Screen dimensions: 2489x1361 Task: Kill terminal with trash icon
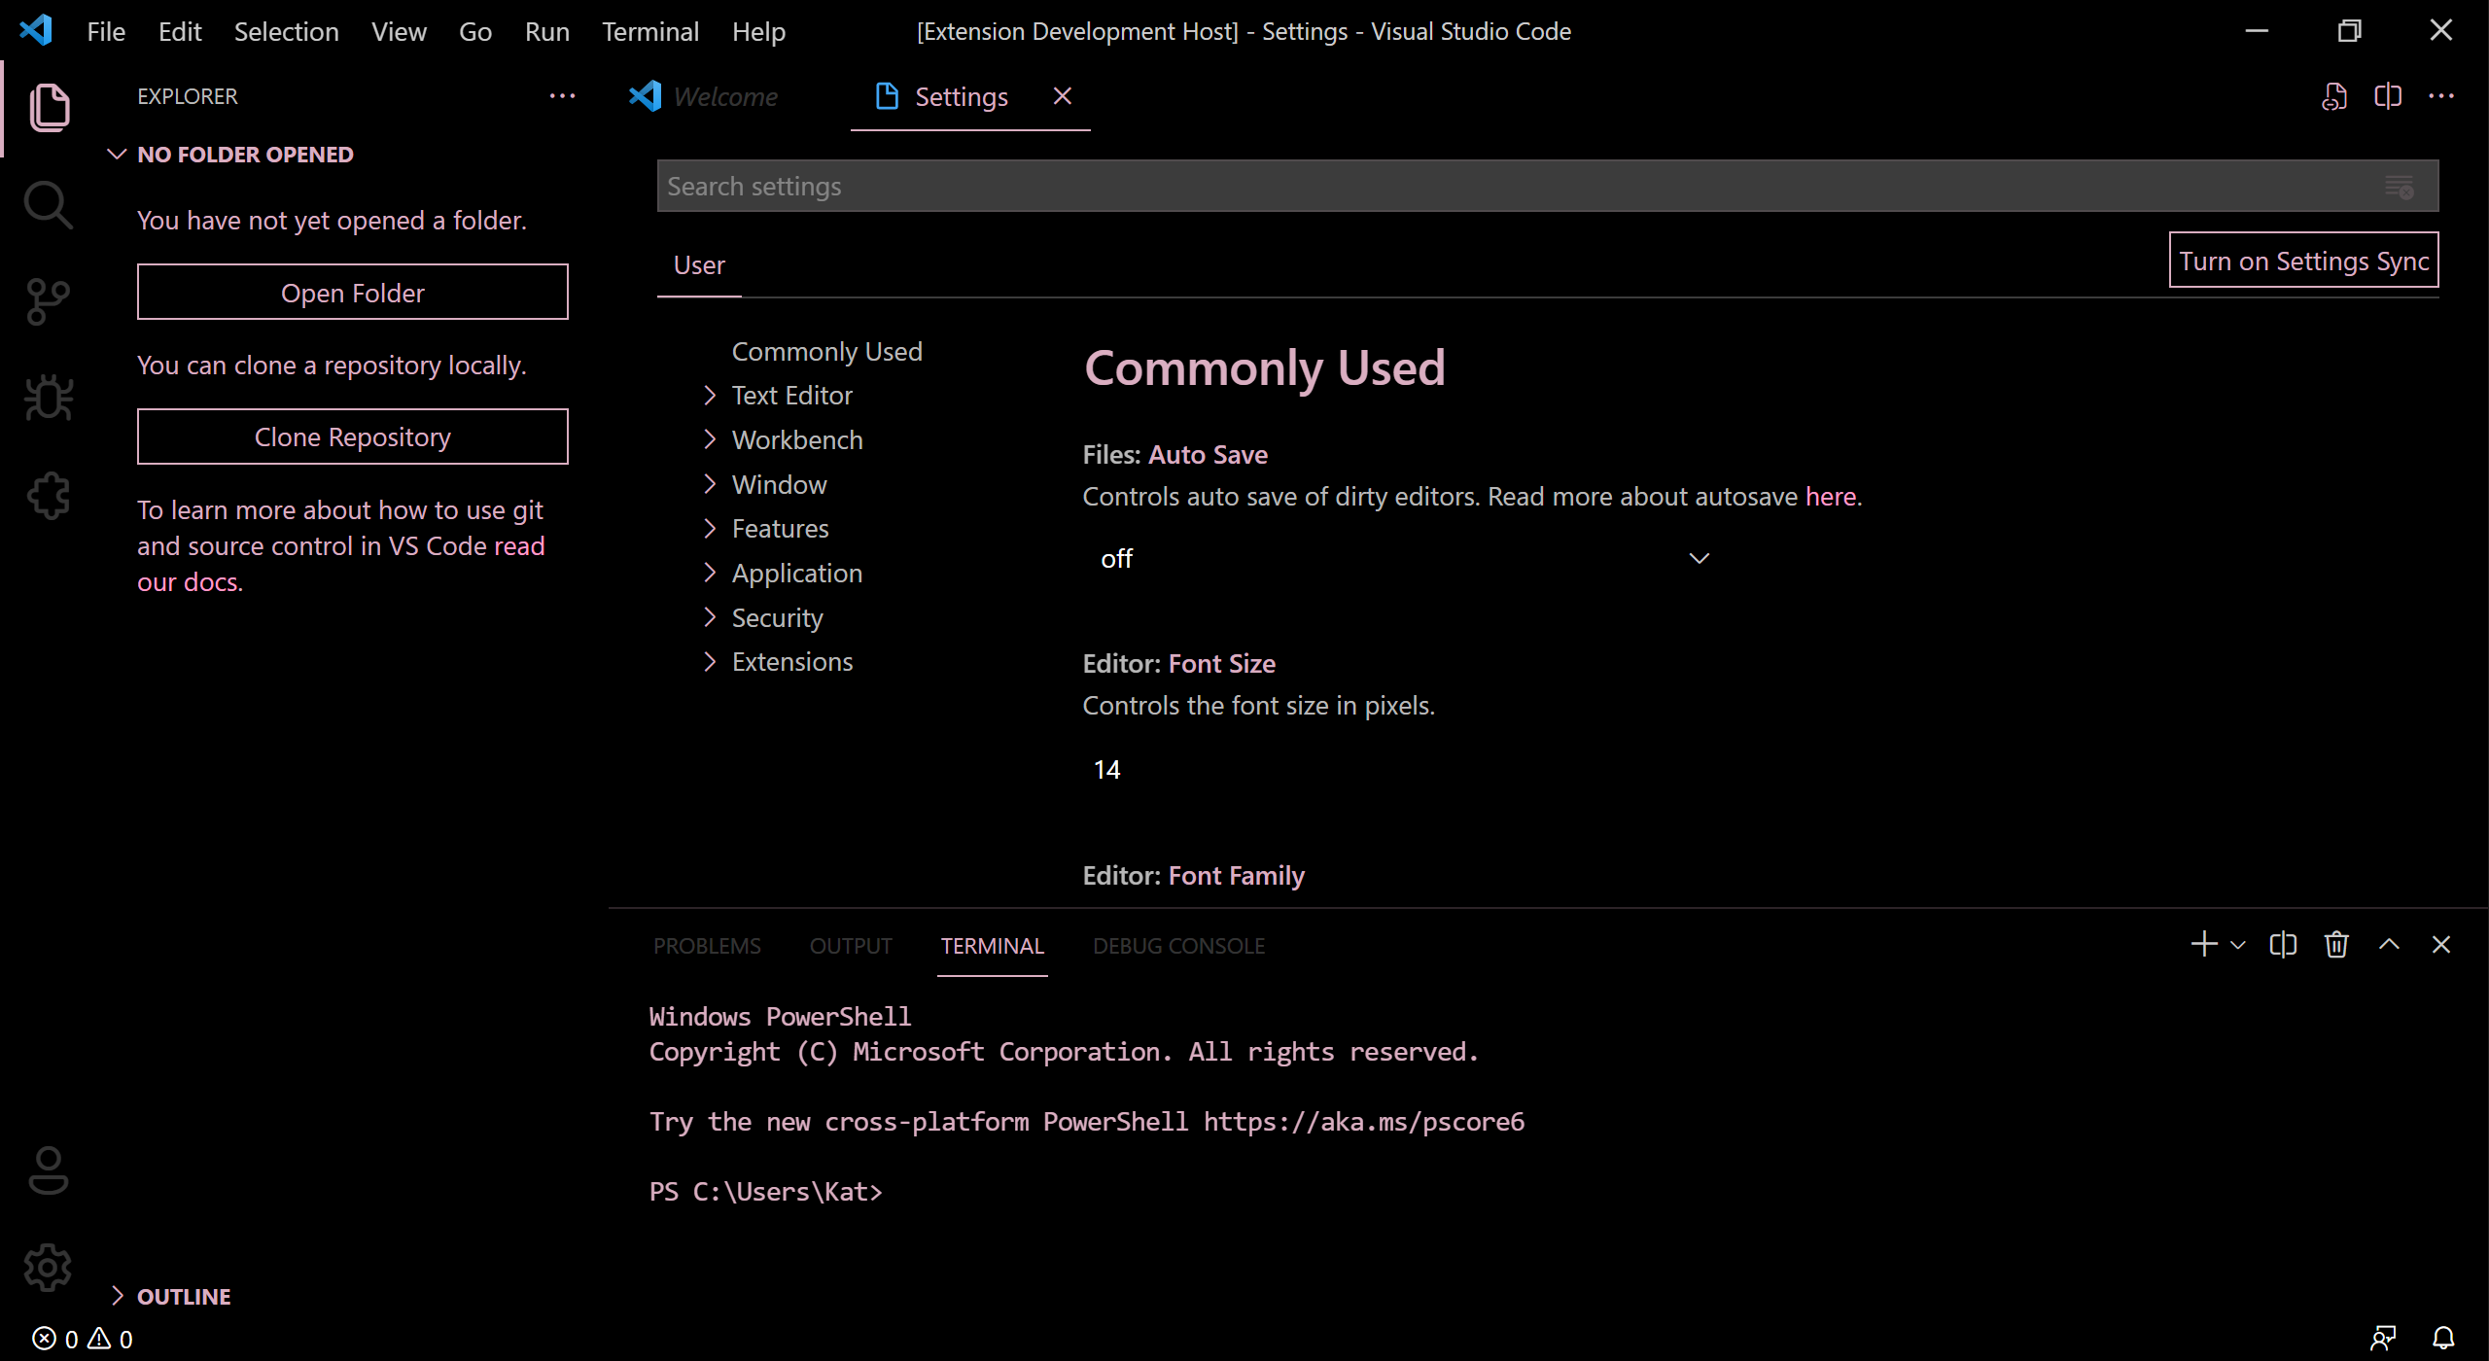[2336, 945]
